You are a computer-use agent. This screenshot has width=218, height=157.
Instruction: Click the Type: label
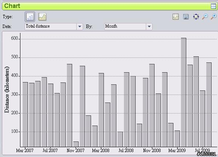coord(8,17)
